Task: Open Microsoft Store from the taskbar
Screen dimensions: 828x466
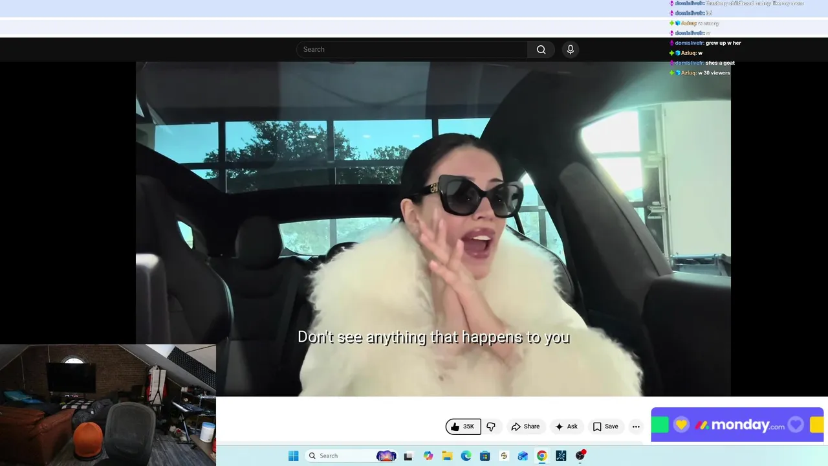Action: click(485, 456)
